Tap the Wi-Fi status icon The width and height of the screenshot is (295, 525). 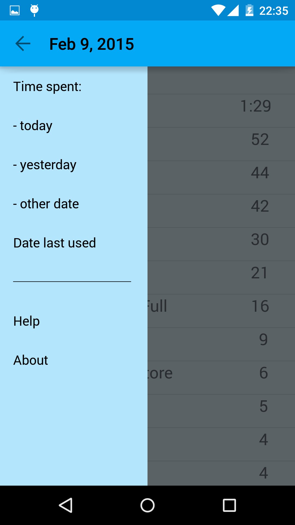(x=218, y=11)
